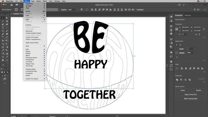Open the Effect menu
This screenshot has width=208, height=117.
click(x=45, y=1)
